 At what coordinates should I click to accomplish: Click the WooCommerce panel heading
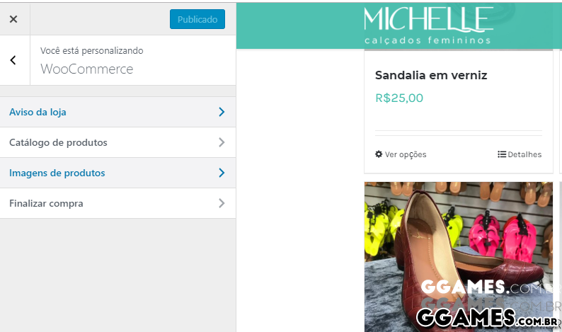[87, 69]
